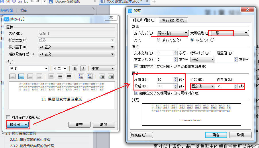This screenshot has height=148, width=259.
Task: Click 段前 spacing value field
Action: point(165,80)
